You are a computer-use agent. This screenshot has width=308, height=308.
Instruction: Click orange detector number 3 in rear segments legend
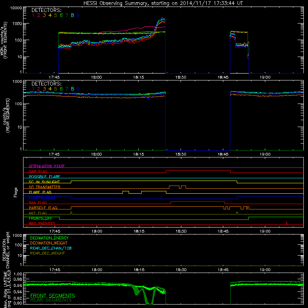click(x=44, y=89)
